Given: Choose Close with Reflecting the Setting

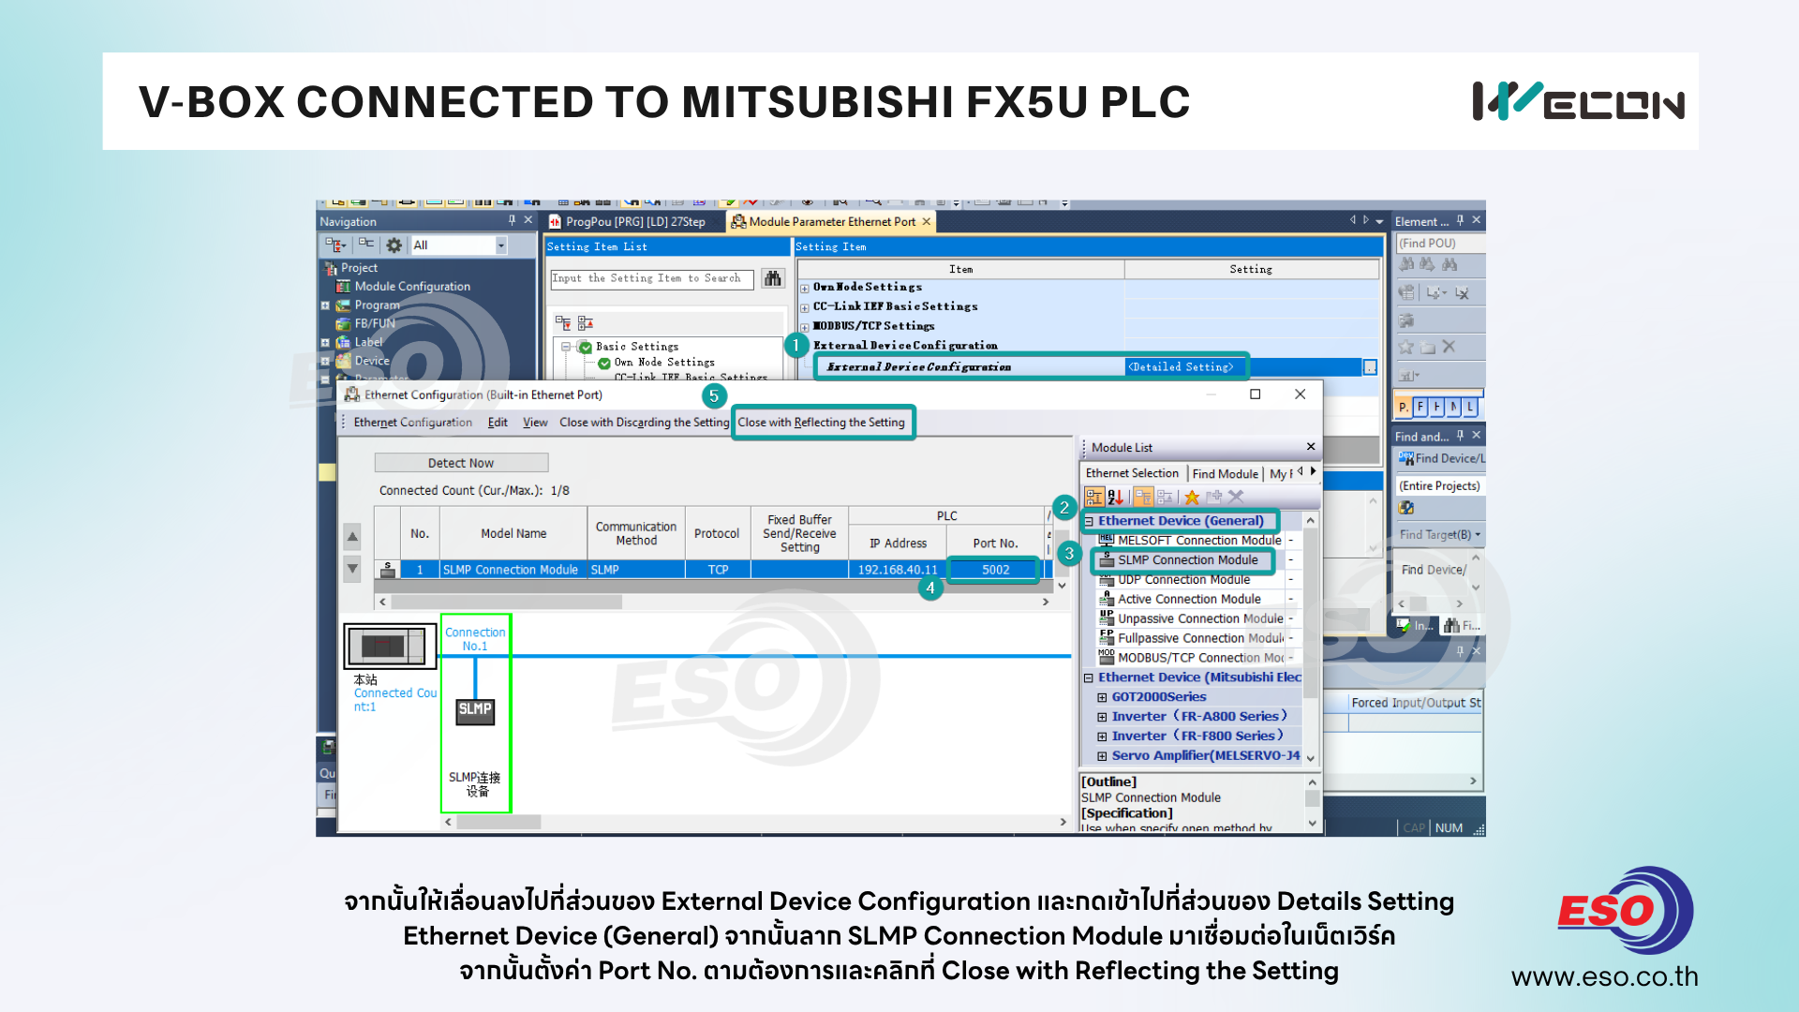Looking at the screenshot, I should coord(822,423).
